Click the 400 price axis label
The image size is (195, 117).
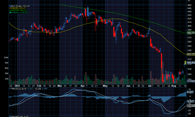pos(189,26)
